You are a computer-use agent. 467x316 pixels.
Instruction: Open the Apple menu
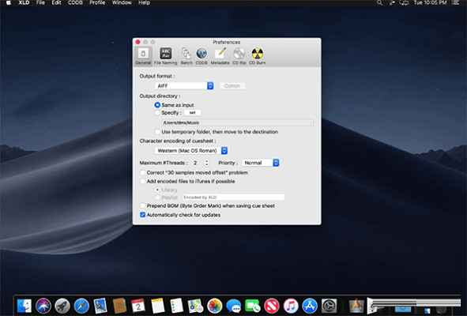point(9,2)
